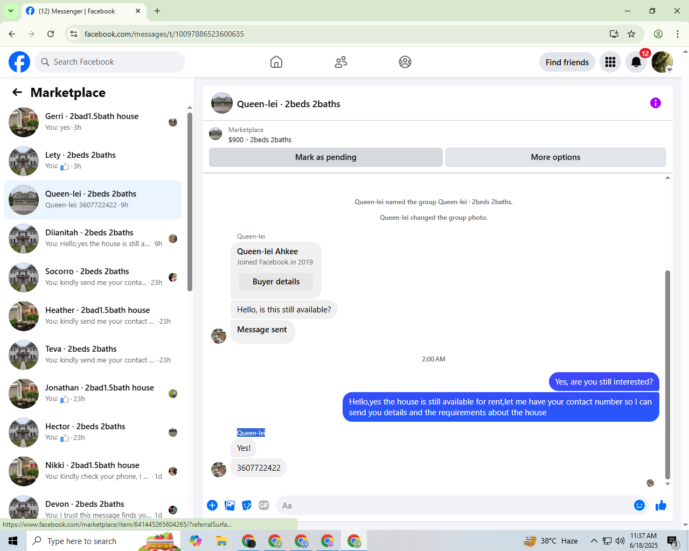Open Socorro 2beds 2baths conversation

[x=93, y=277]
